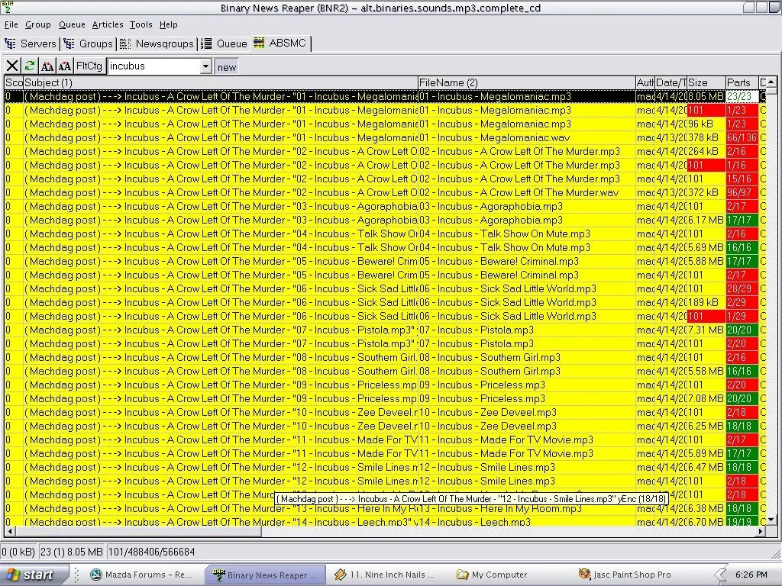
Task: Open the Queue menu
Action: 72,24
